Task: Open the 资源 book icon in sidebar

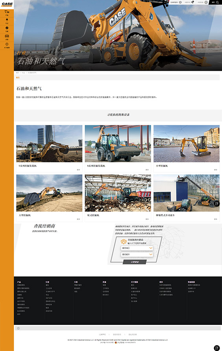Action: click(x=7, y=36)
